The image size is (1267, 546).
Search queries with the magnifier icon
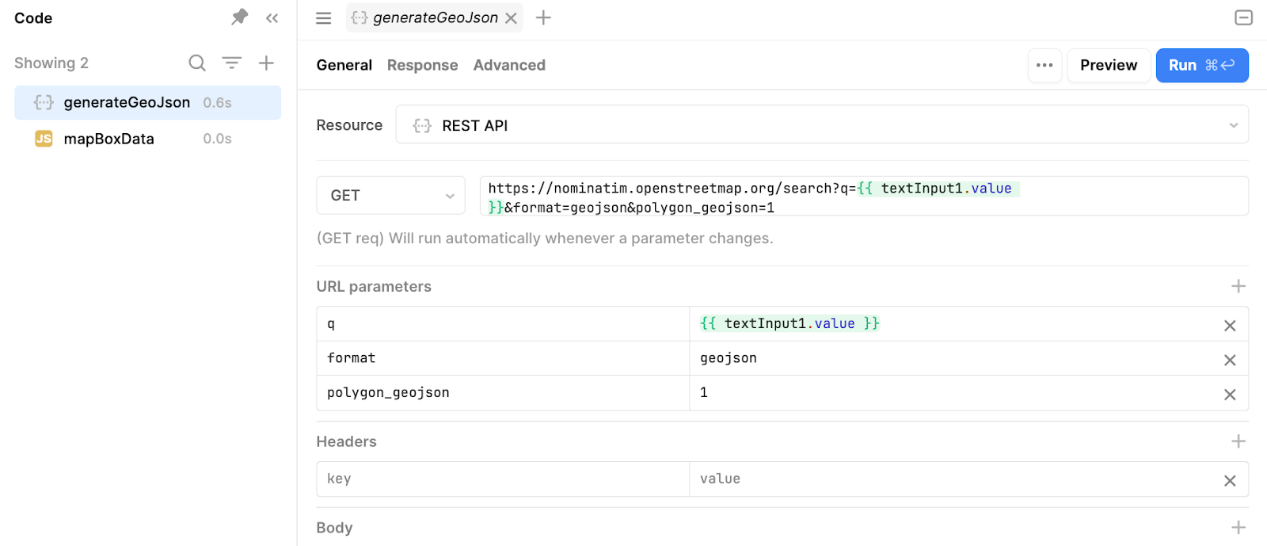click(x=197, y=63)
